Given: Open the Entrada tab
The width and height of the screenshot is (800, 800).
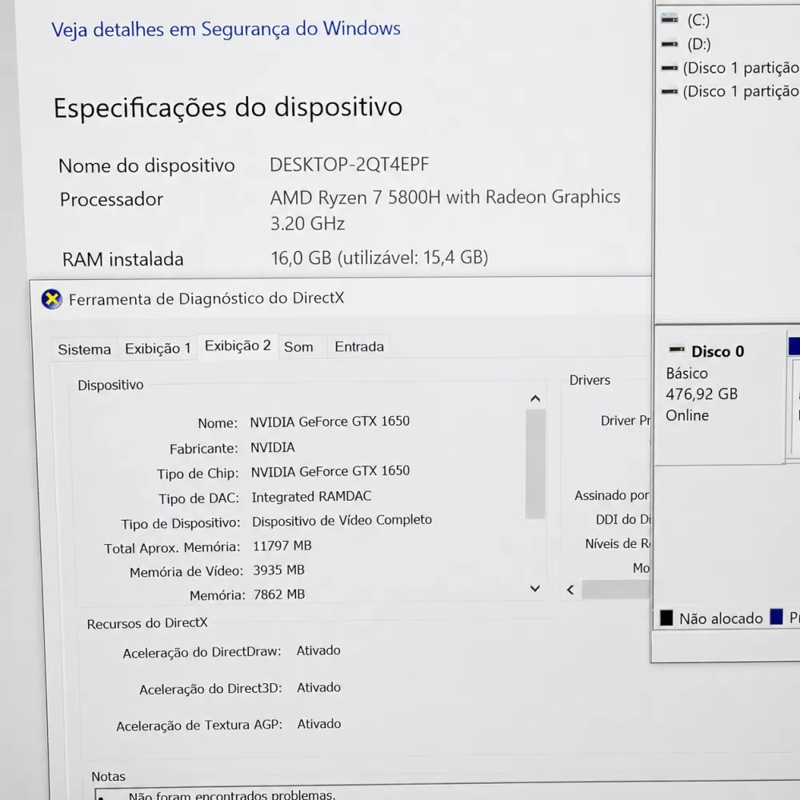Looking at the screenshot, I should [x=359, y=346].
